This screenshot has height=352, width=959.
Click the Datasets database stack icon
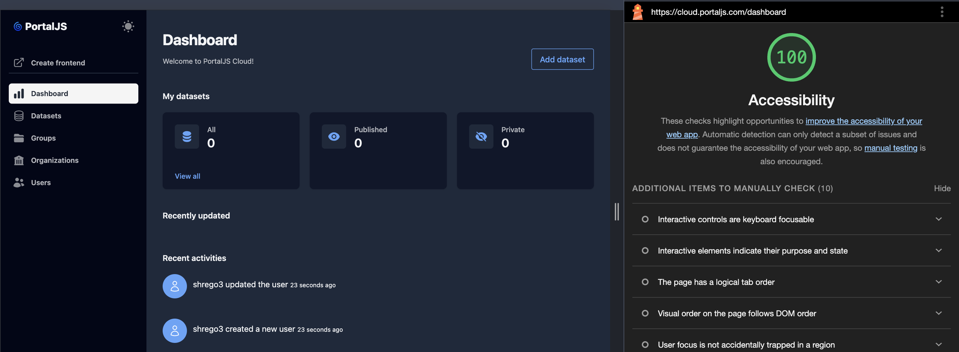[x=19, y=116]
